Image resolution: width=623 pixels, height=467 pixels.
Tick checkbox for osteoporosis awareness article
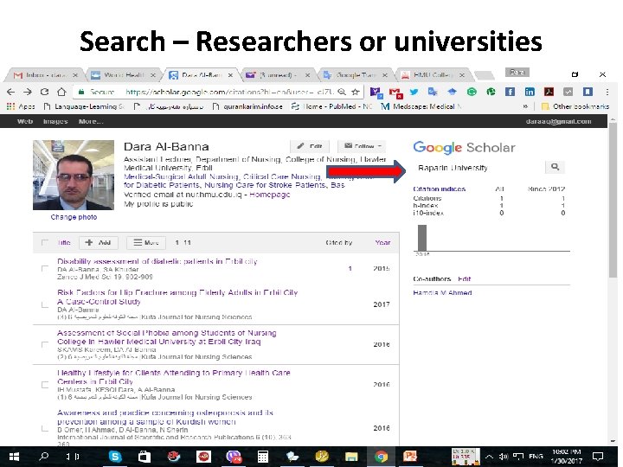[x=44, y=428]
